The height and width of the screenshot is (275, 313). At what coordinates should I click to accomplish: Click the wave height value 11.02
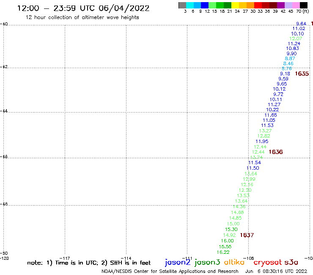299,29
